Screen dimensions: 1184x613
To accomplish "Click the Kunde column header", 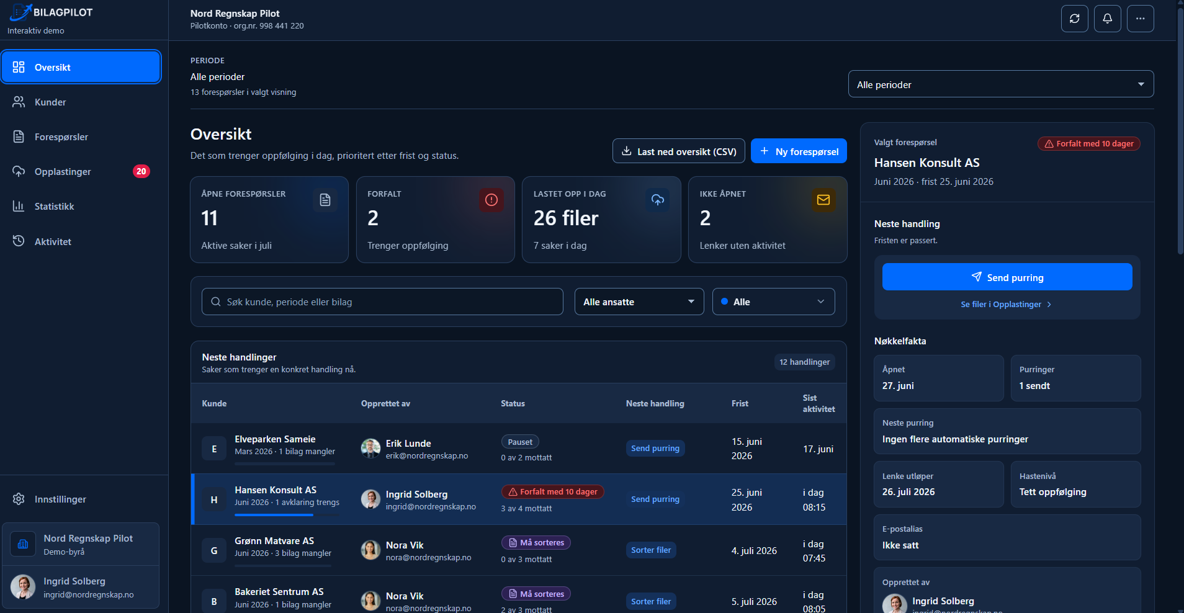I will [214, 403].
